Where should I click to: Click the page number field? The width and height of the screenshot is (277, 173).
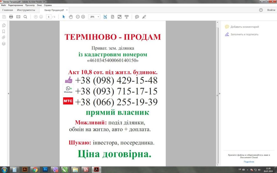[48, 17]
